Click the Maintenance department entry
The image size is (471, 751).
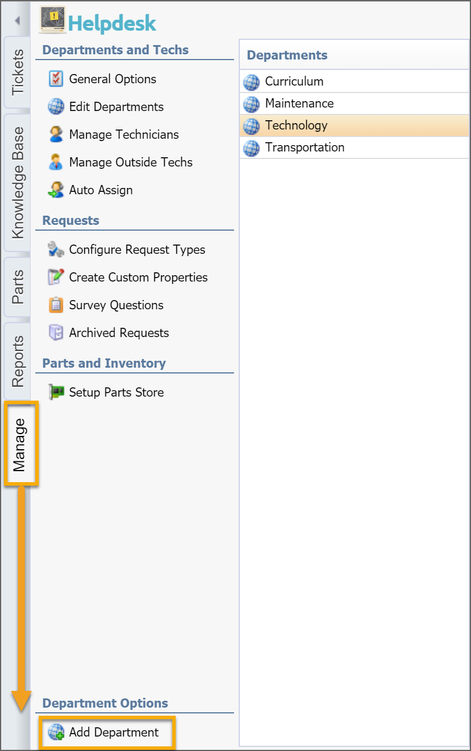[354, 103]
